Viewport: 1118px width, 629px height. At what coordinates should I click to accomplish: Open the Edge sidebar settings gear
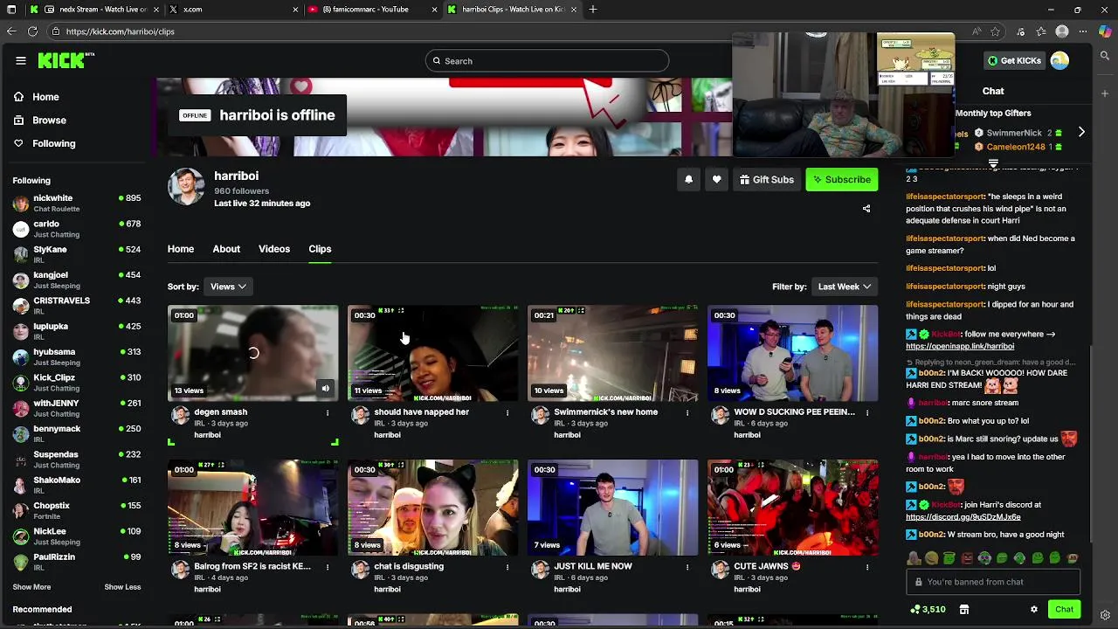(x=1105, y=615)
